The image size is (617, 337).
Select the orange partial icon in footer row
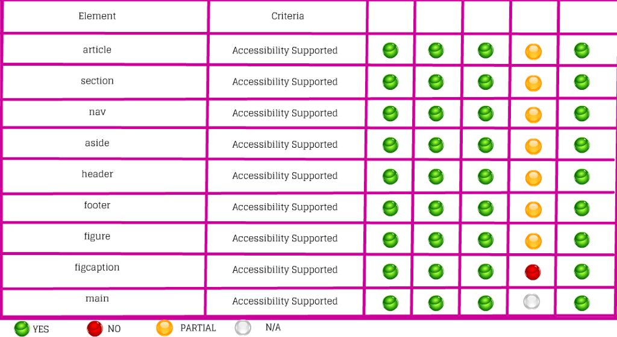click(x=533, y=209)
